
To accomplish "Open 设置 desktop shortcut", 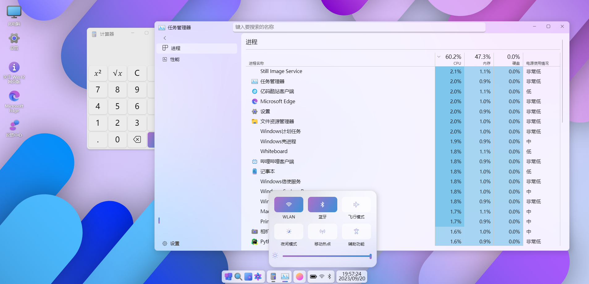I will [14, 42].
